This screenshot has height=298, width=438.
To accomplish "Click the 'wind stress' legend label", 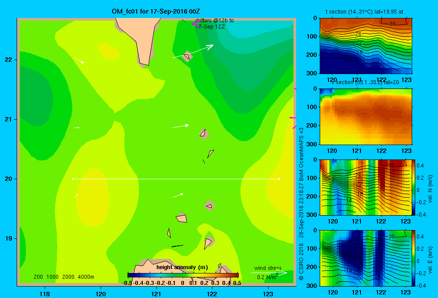I will click(x=268, y=268).
